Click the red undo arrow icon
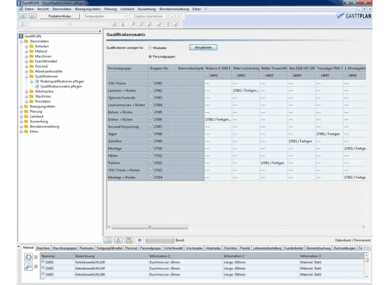The width and height of the screenshot is (389, 285). 150,24
